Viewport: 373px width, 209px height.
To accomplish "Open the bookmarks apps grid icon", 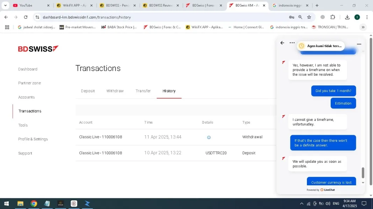I will pos(7,27).
